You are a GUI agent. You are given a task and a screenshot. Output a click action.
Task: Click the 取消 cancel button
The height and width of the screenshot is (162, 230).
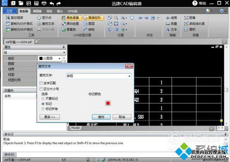pyautogui.click(x=122, y=117)
